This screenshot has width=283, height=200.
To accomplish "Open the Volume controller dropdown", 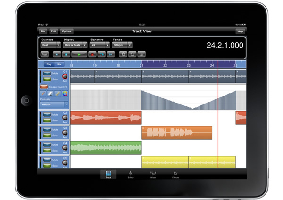I will 54,104.
